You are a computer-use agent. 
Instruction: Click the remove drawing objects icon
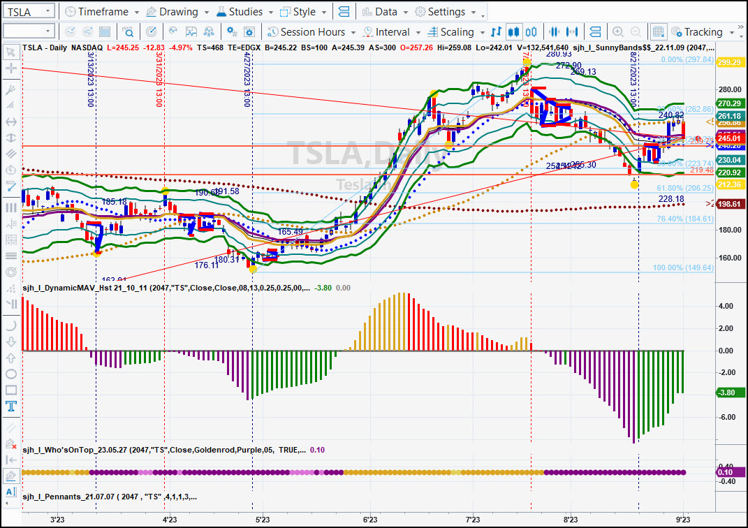pos(10,444)
